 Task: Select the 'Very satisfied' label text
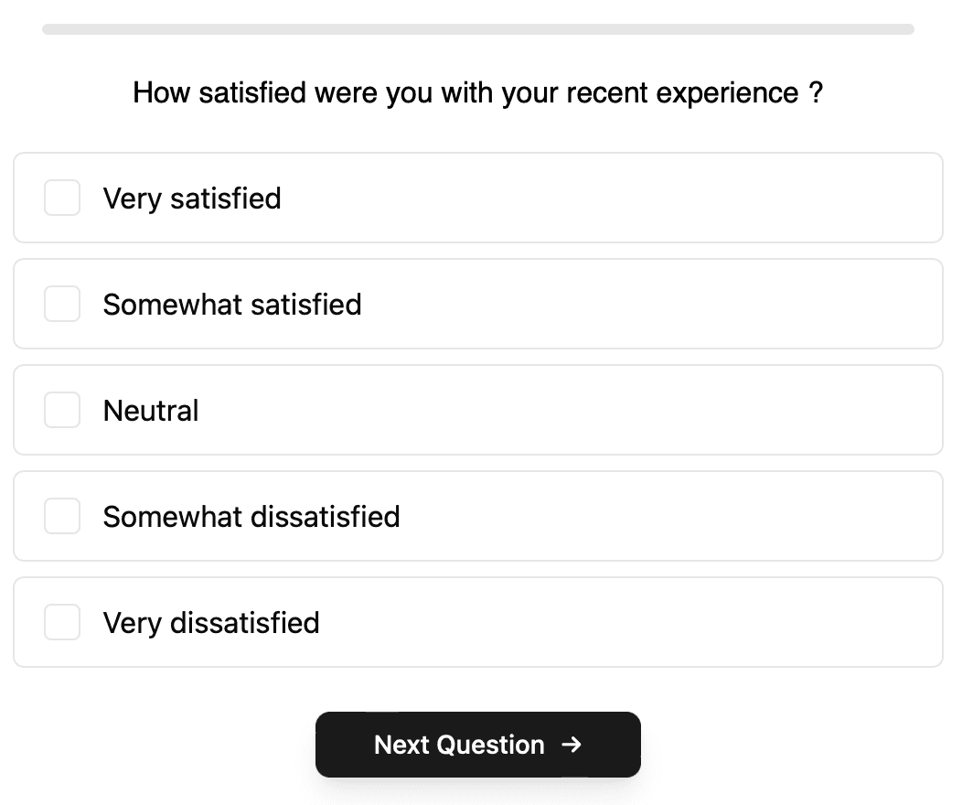(192, 199)
